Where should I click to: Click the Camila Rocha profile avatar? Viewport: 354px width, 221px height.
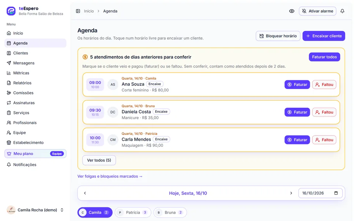pyautogui.click(x=11, y=210)
